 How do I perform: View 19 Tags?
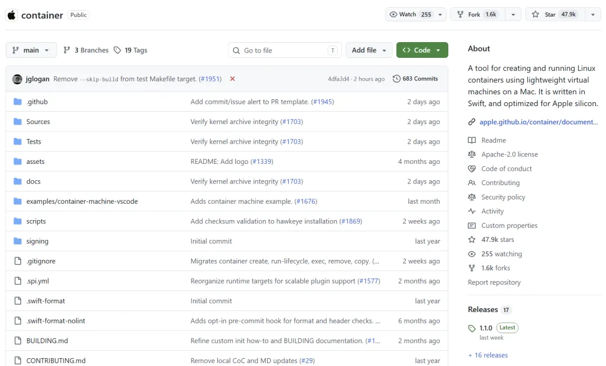point(131,51)
